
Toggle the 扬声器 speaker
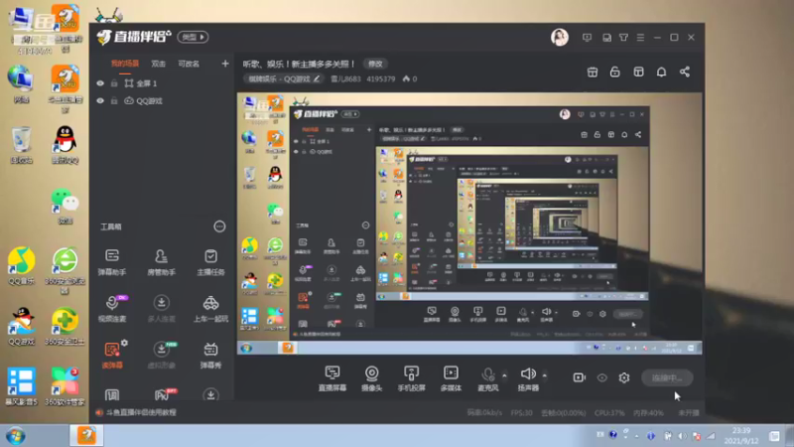tap(528, 378)
